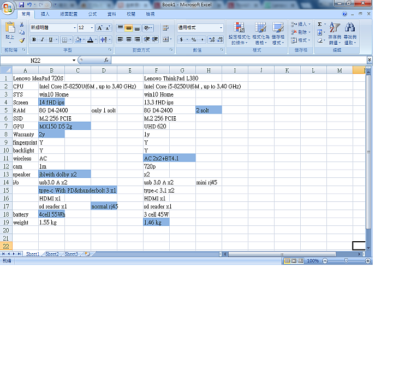Image resolution: width=393 pixels, height=370 pixels.
Task: Expand number format dropdown
Action: click(221, 28)
